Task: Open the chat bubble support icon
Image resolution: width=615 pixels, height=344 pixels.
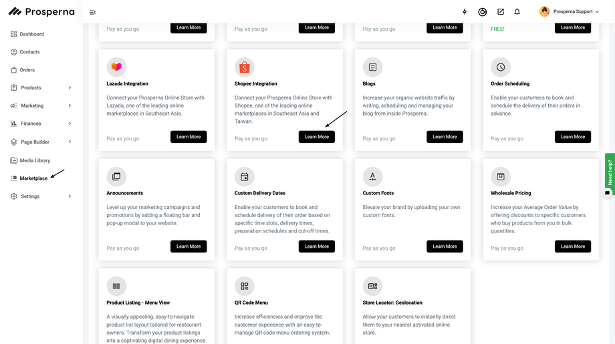Action: click(608, 193)
